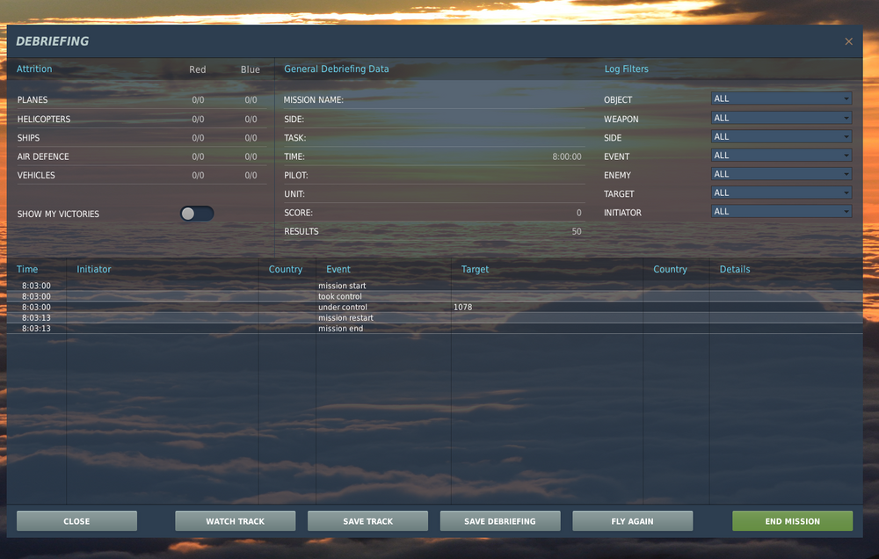The image size is (879, 559).
Task: Open the INITIATOR filter dropdown
Action: tap(781, 211)
